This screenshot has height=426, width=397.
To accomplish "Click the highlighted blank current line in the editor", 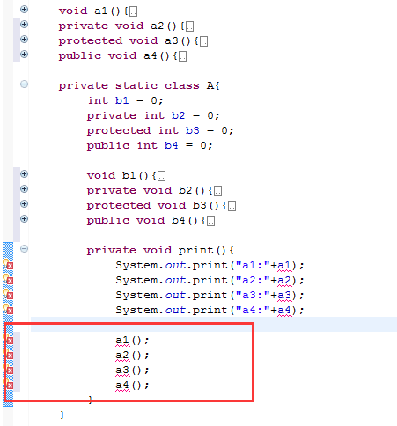I will pyautogui.click(x=214, y=325).
